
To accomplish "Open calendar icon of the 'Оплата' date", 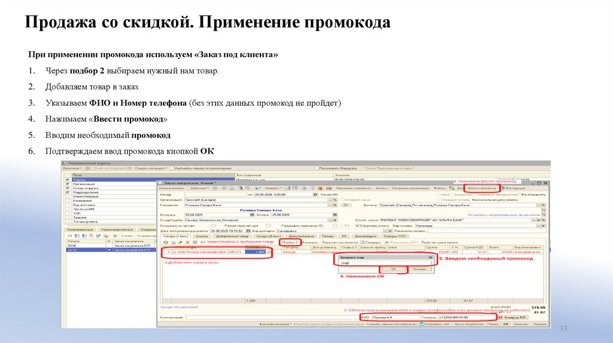I will (x=335, y=215).
